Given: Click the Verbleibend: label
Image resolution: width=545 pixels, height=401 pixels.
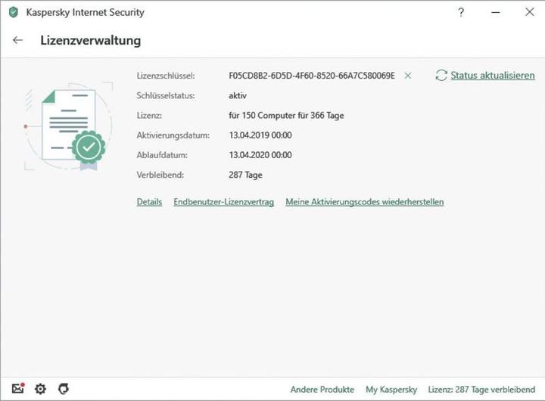Looking at the screenshot, I should [x=160, y=175].
